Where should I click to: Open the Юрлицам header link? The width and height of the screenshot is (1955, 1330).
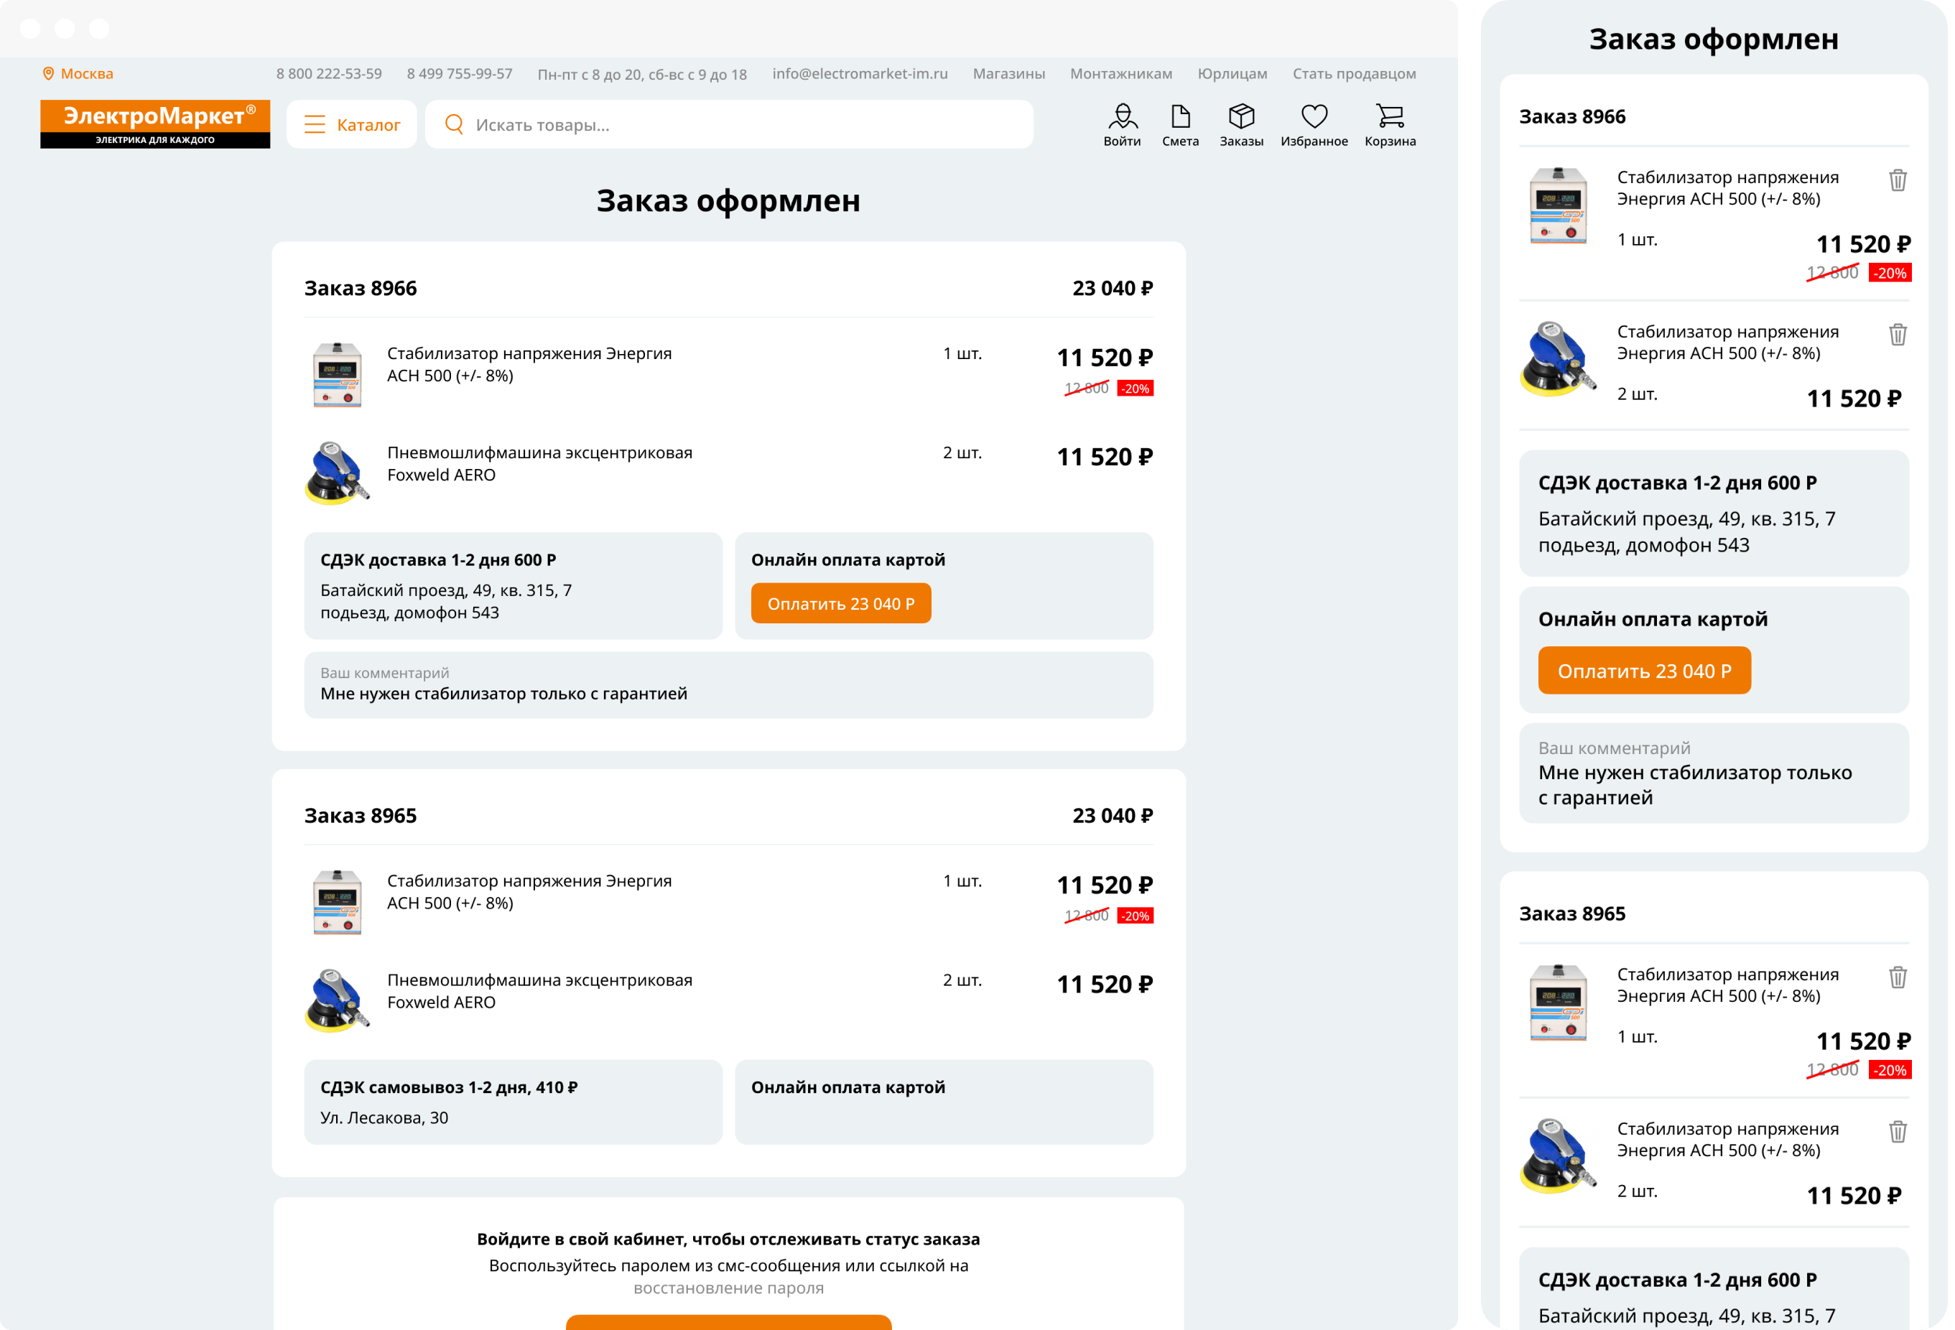pyautogui.click(x=1232, y=74)
